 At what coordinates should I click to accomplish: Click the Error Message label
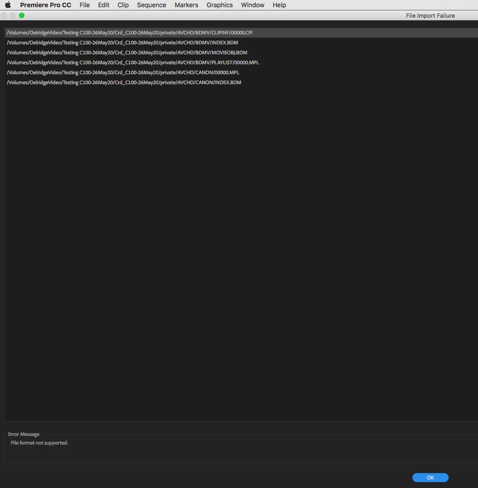pos(24,434)
